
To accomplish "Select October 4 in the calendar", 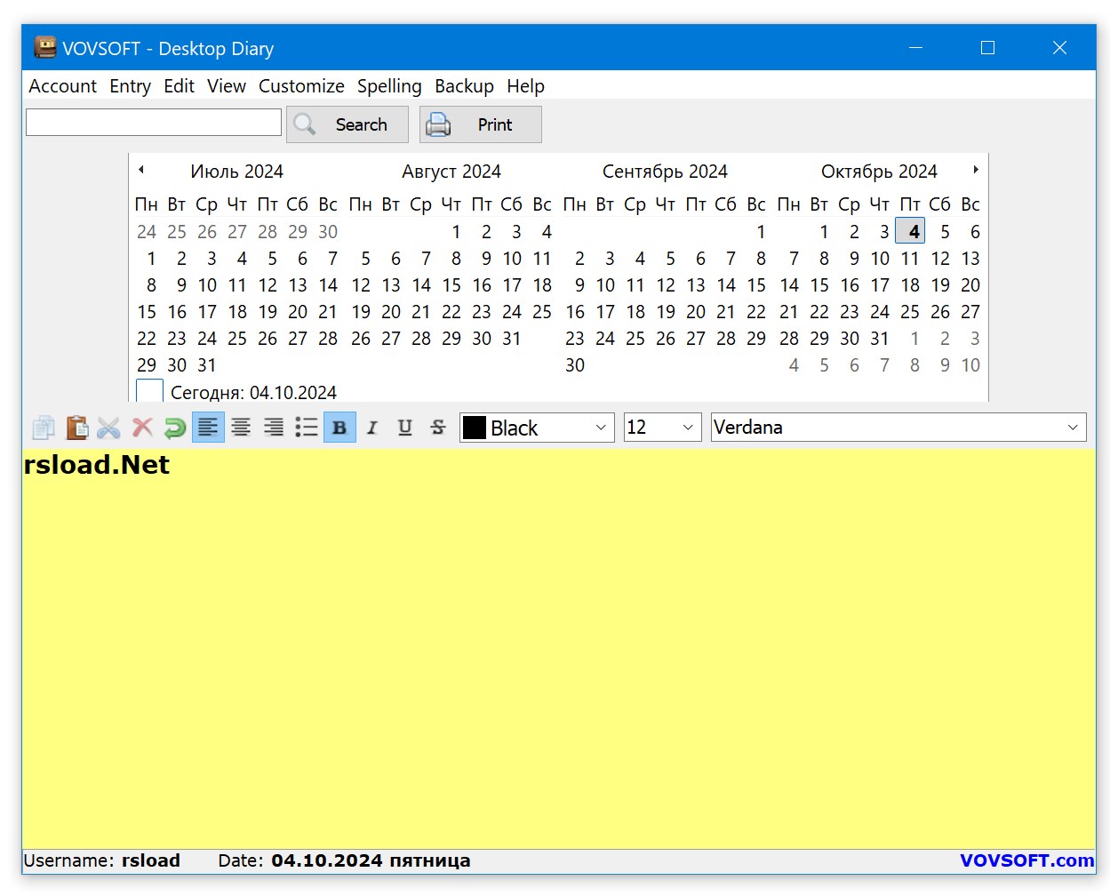I will pos(910,231).
